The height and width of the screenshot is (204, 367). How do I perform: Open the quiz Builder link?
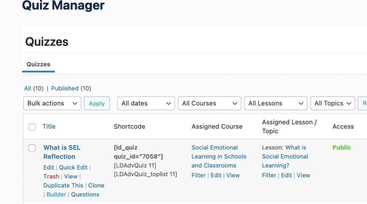point(56,194)
